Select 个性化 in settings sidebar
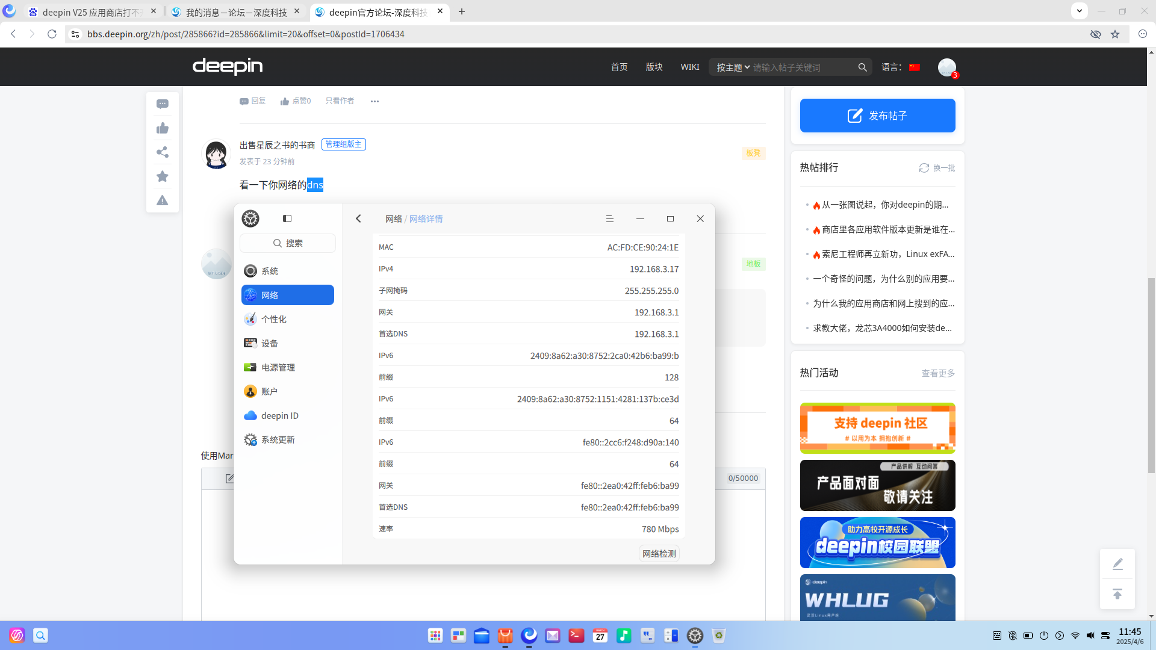Screen dimensions: 1156x650 tap(288, 319)
